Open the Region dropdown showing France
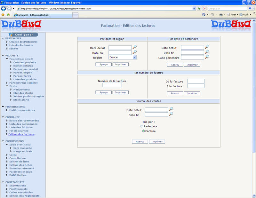The height and width of the screenshot is (198, 256). point(135,57)
